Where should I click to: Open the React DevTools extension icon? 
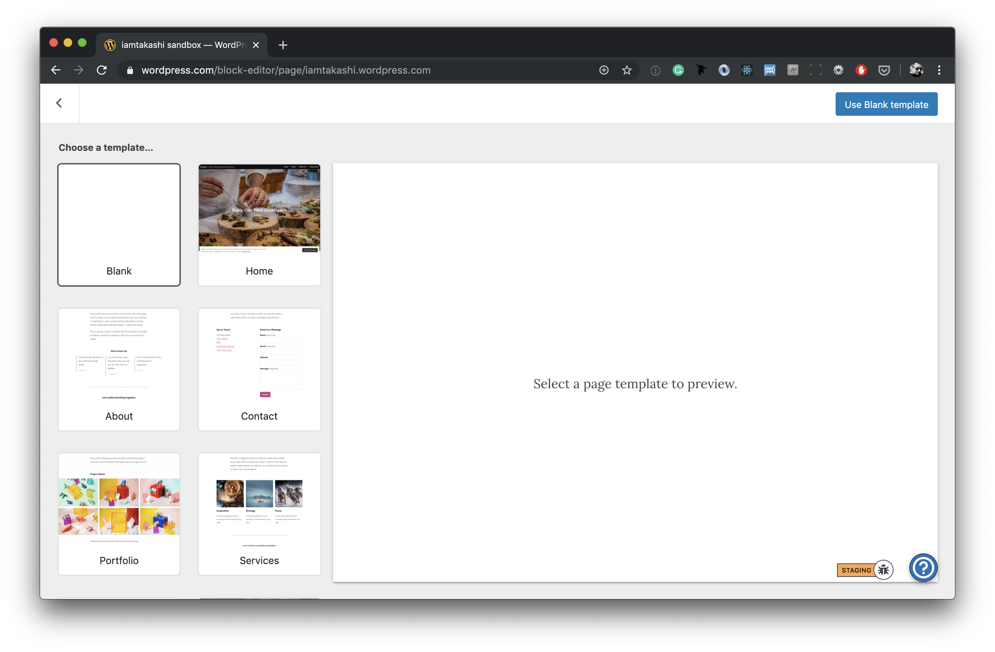click(747, 70)
